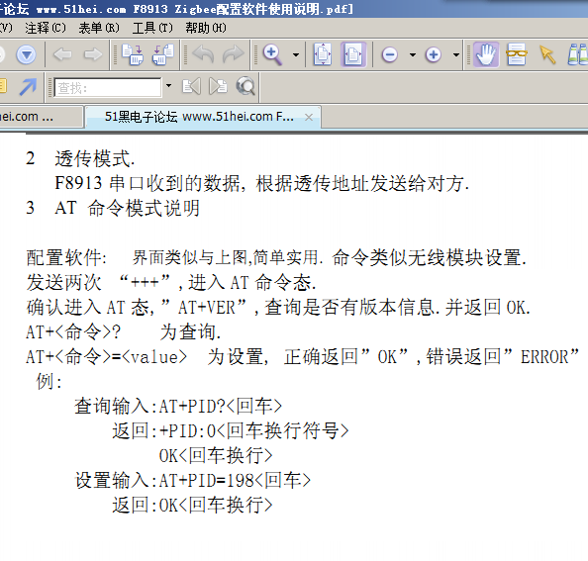Click the 查找 search input field
This screenshot has width=588, height=561.
[108, 87]
